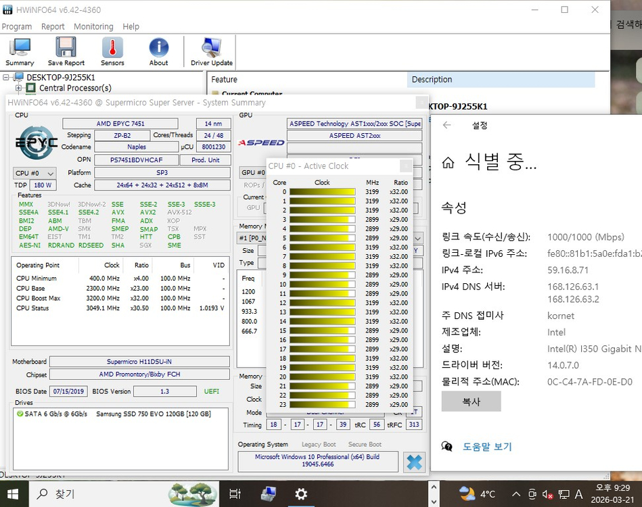
Task: Open the 도움말 보기 help link
Action: click(x=487, y=446)
